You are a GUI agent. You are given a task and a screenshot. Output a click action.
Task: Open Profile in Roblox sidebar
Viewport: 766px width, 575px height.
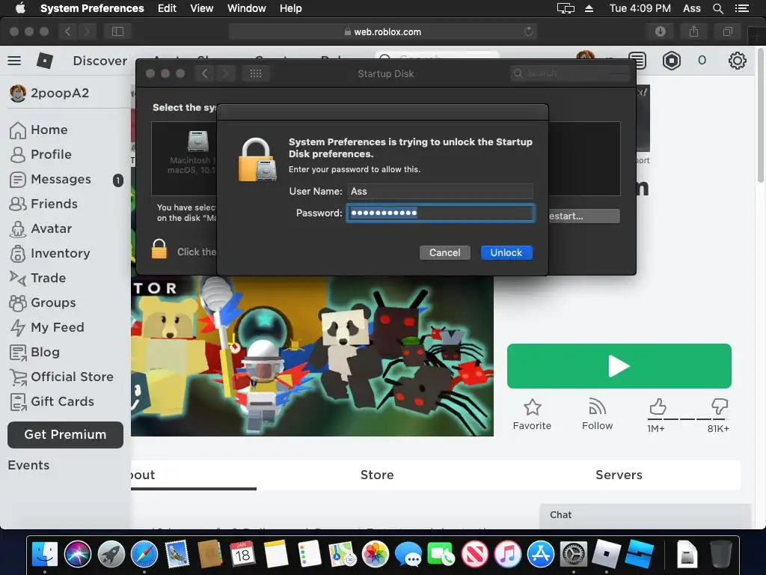(40, 154)
